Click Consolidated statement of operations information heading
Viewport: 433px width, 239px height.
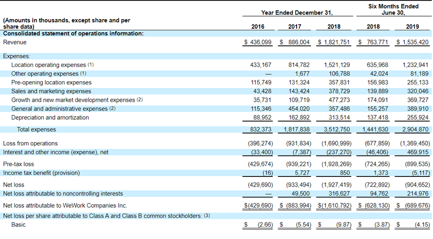pos(73,34)
